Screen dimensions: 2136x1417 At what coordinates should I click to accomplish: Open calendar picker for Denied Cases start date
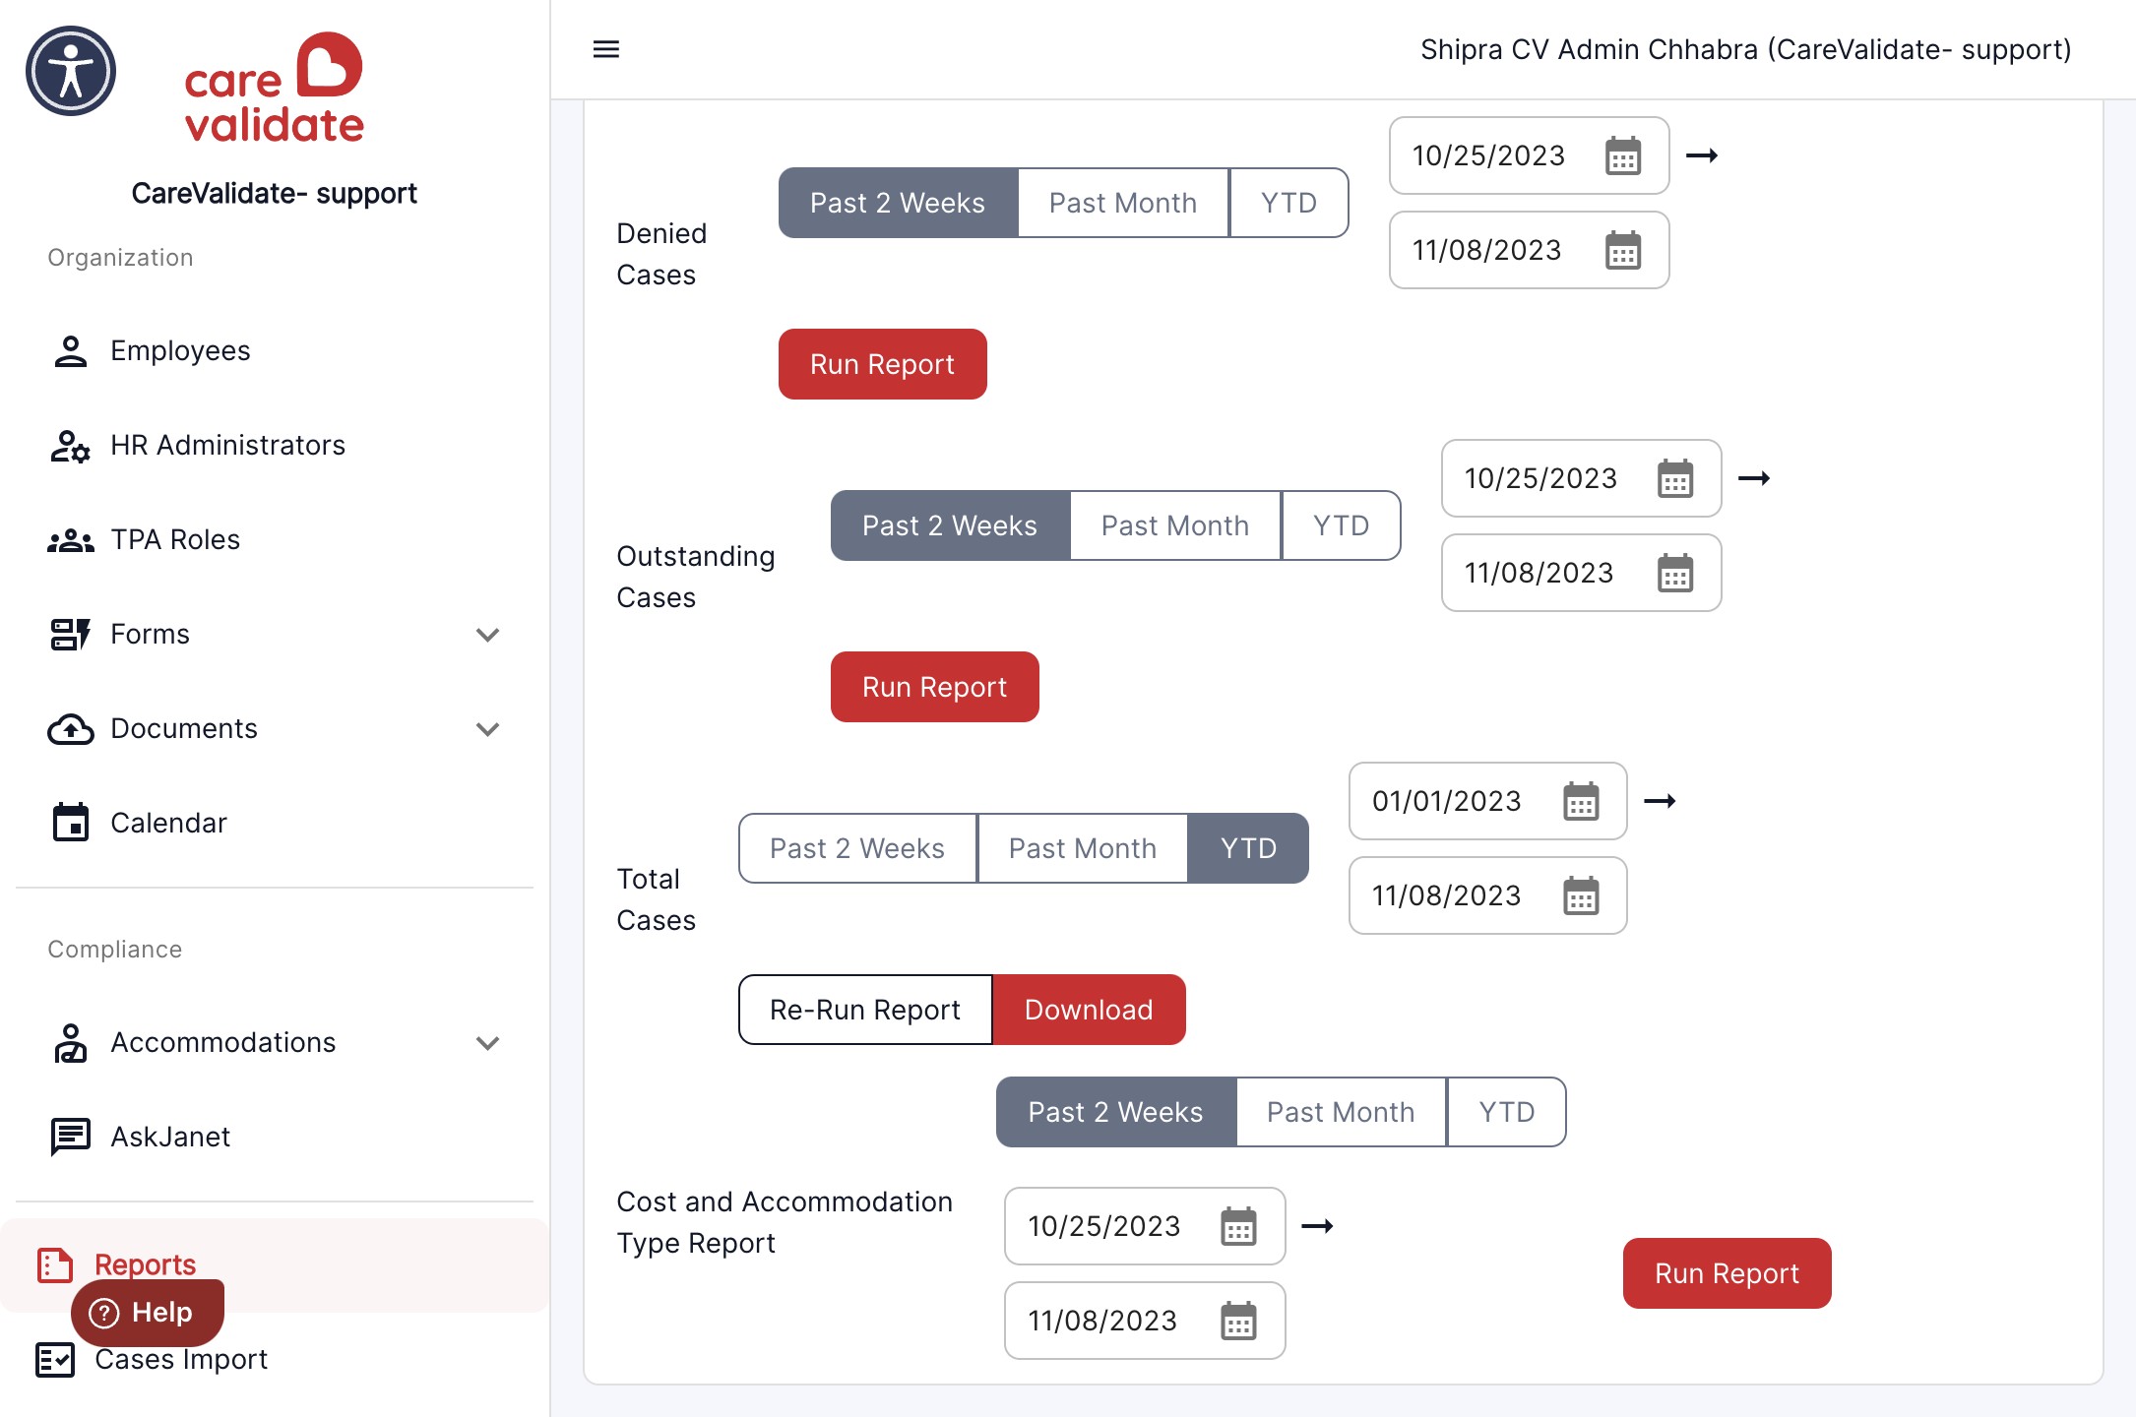[x=1623, y=155]
